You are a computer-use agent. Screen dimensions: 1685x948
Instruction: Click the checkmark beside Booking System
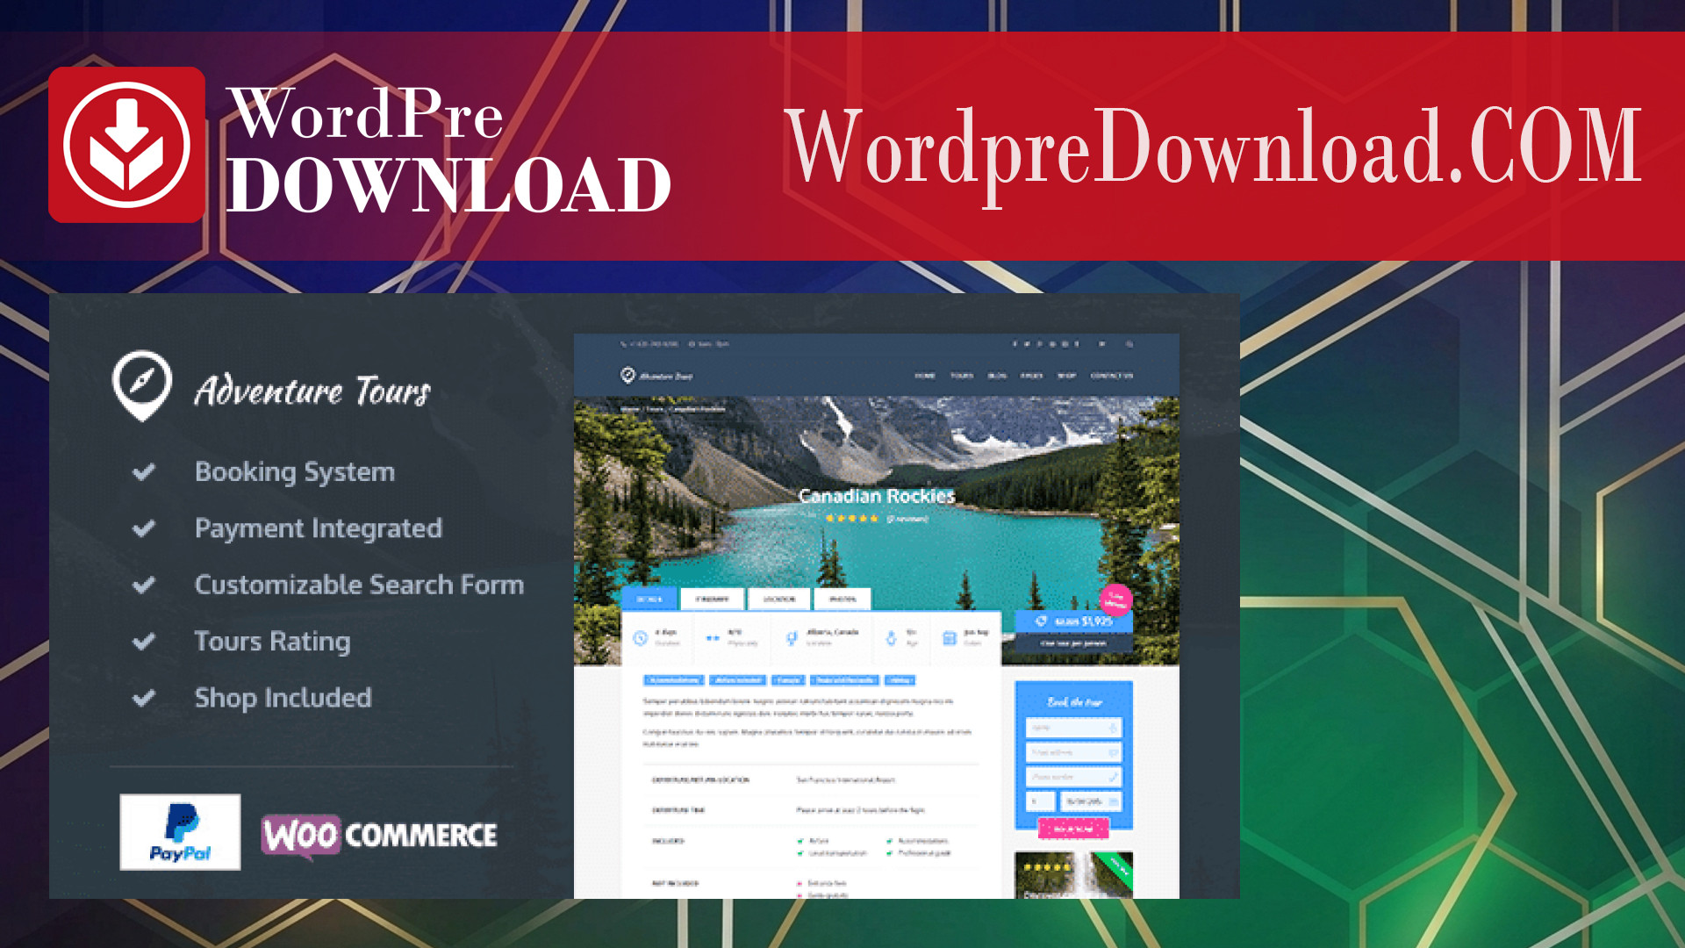click(x=144, y=472)
